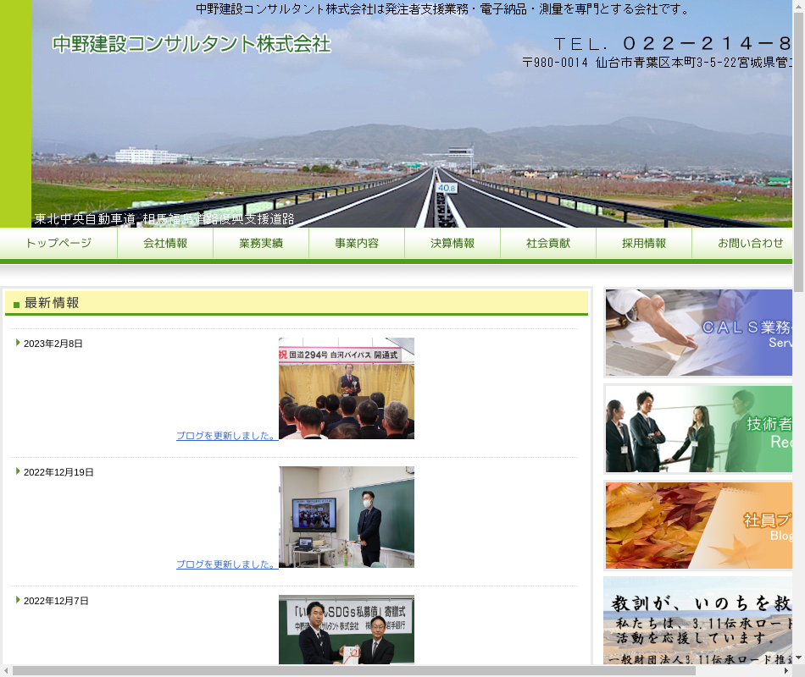
Task: Open blog update link for 2022年12月19日
Action: pos(227,564)
